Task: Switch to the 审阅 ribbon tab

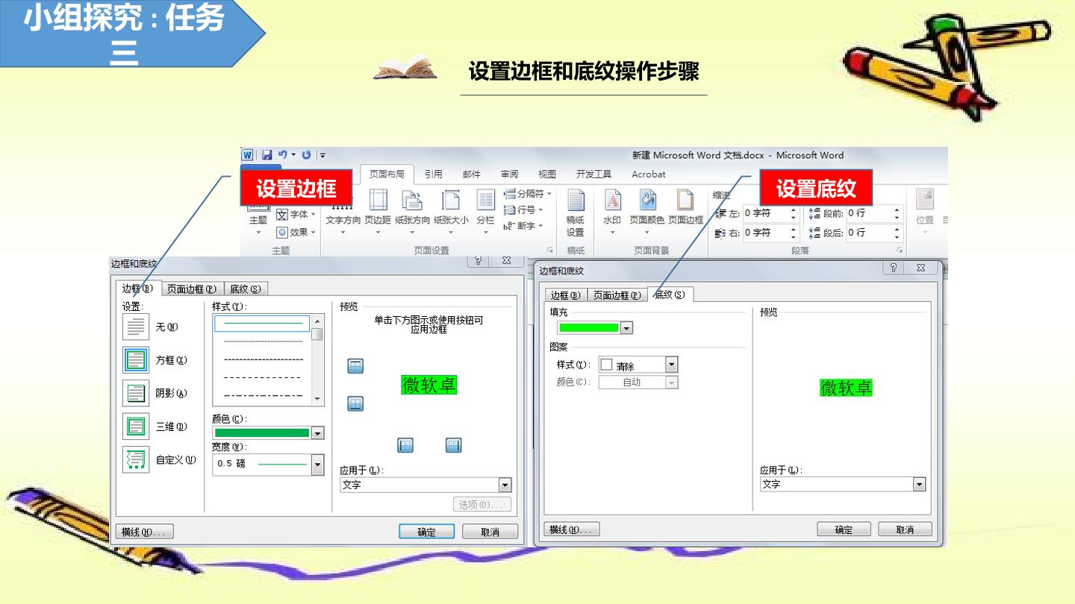Action: [510, 174]
